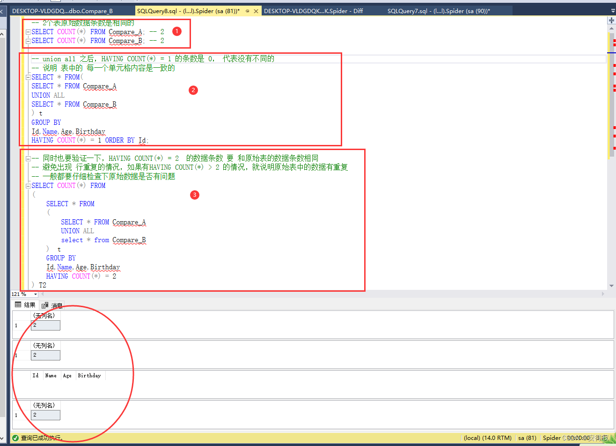Collapse the SELECT * FROM( union query block
This screenshot has width=616, height=446.
(x=28, y=77)
